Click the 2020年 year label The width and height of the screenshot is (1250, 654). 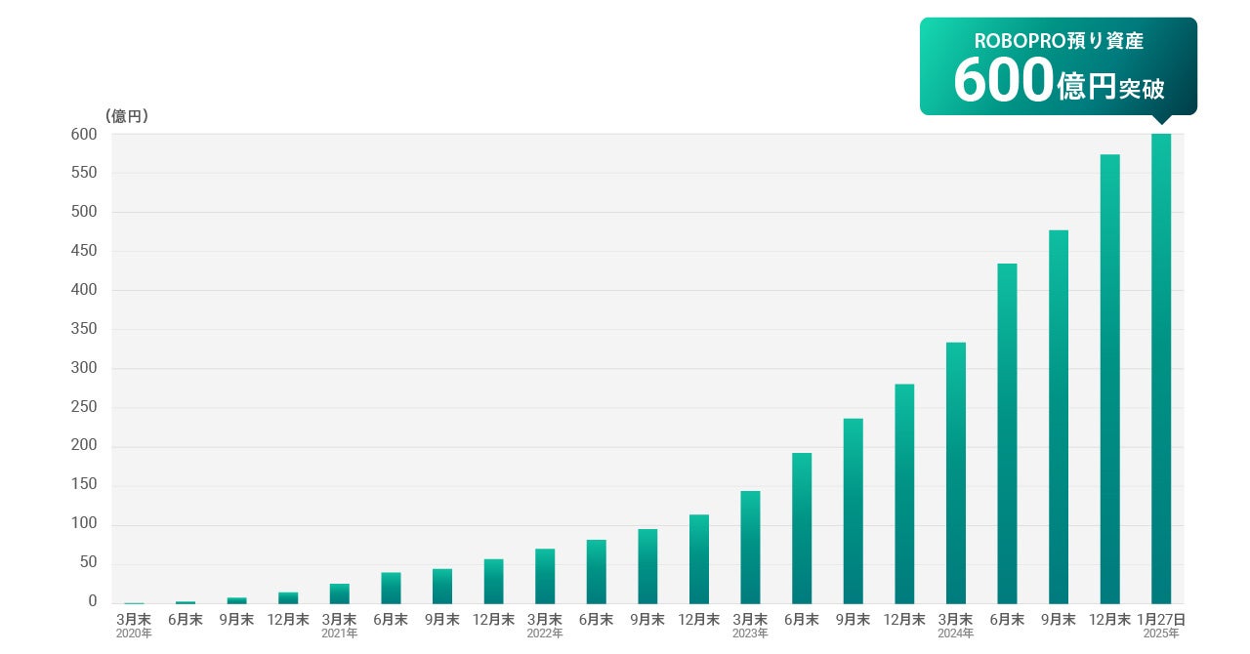coord(134,634)
